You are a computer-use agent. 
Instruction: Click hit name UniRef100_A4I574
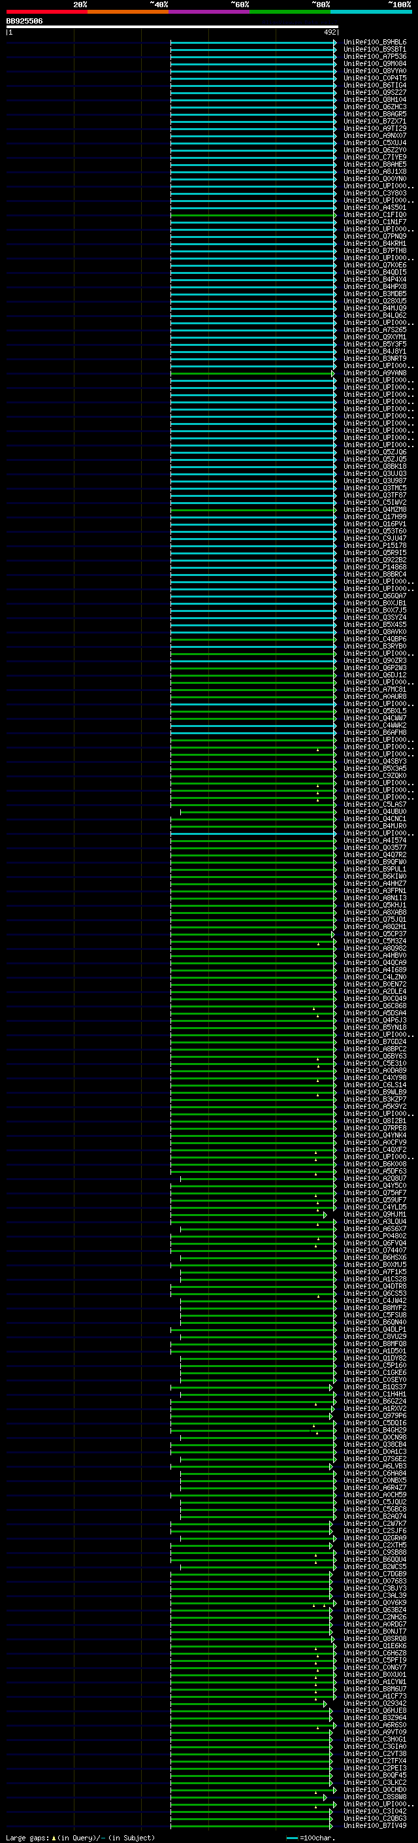(x=374, y=840)
